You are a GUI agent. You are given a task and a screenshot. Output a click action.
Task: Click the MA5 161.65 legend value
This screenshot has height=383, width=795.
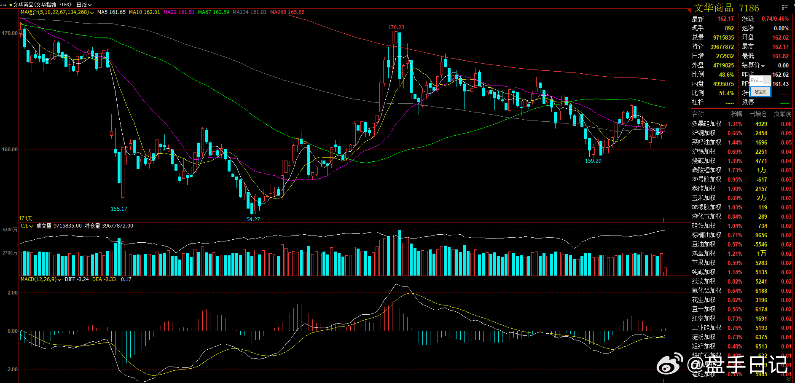coord(111,12)
